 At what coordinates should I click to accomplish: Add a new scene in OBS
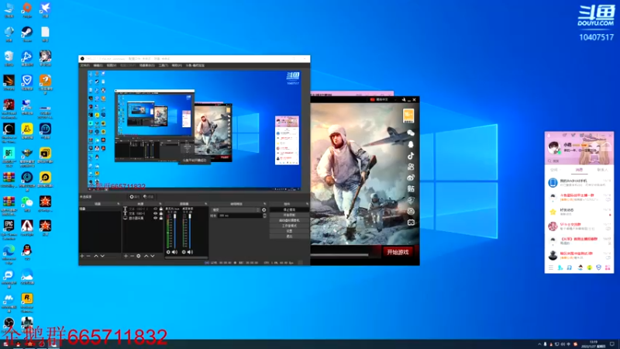tap(82, 256)
